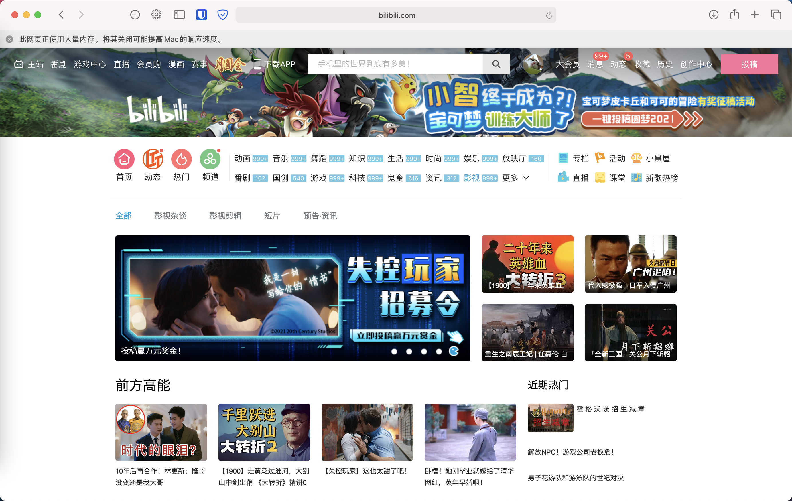Switch to 影视剪辑 tab
792x501 pixels.
click(x=225, y=216)
